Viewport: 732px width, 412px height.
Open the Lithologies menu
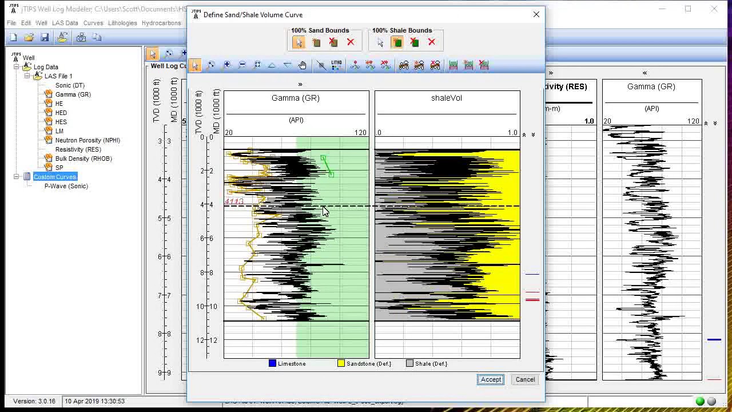tap(122, 23)
